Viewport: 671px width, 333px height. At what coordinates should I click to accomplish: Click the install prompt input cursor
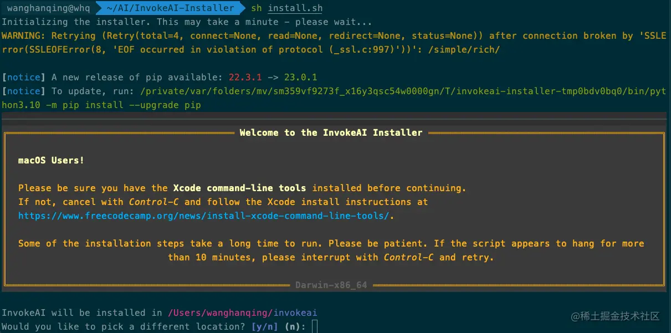[x=315, y=326]
